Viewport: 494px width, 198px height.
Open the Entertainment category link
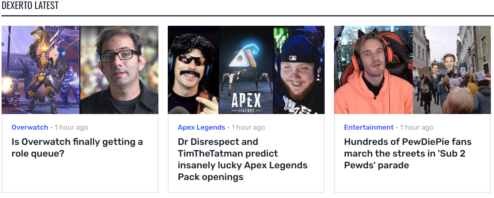(369, 127)
